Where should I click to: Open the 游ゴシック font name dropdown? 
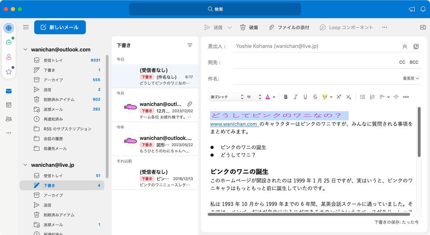[227, 97]
